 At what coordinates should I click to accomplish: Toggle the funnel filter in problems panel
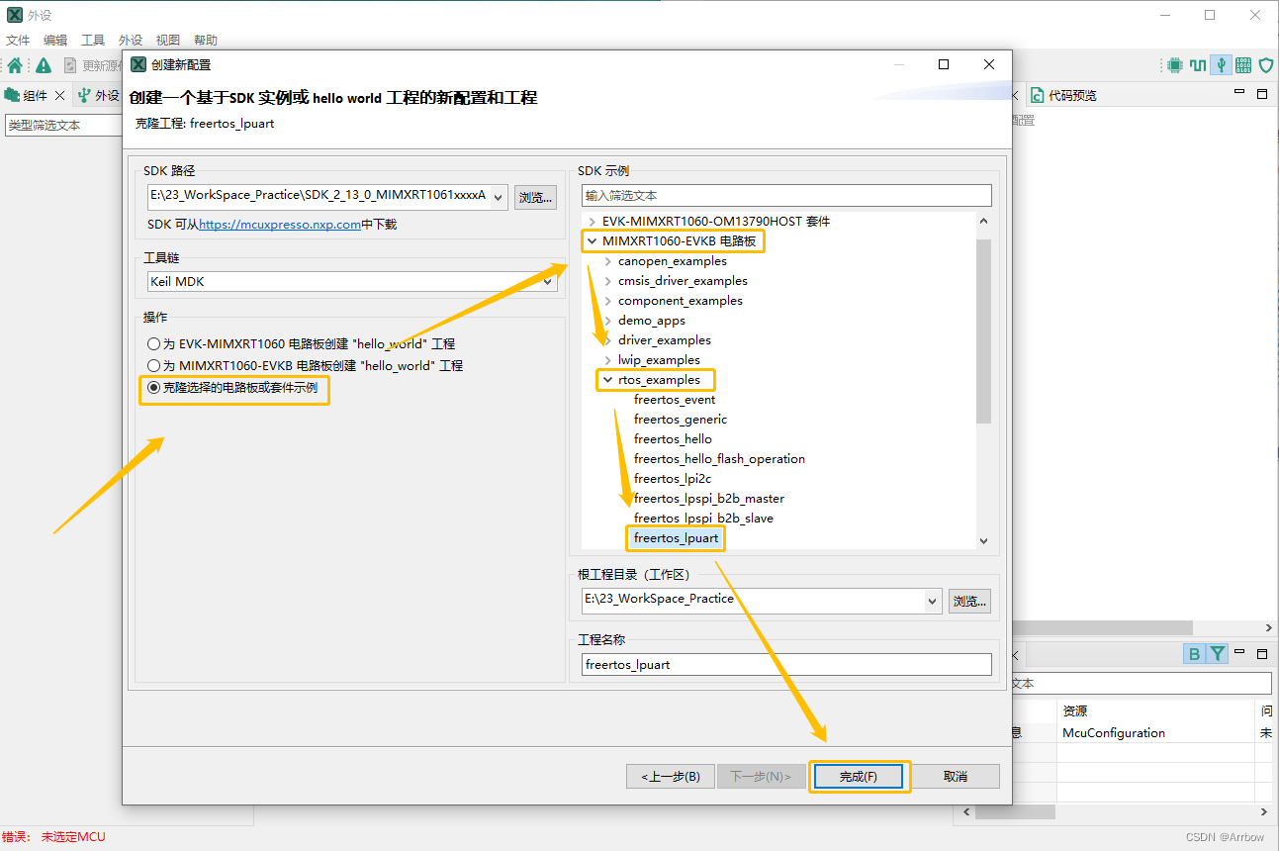pyautogui.click(x=1217, y=654)
